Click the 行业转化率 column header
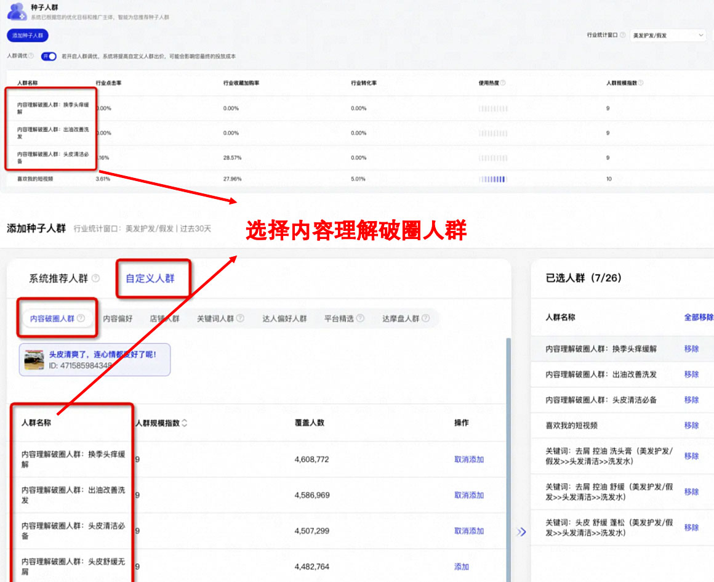Image resolution: width=714 pixels, height=582 pixels. [x=363, y=83]
